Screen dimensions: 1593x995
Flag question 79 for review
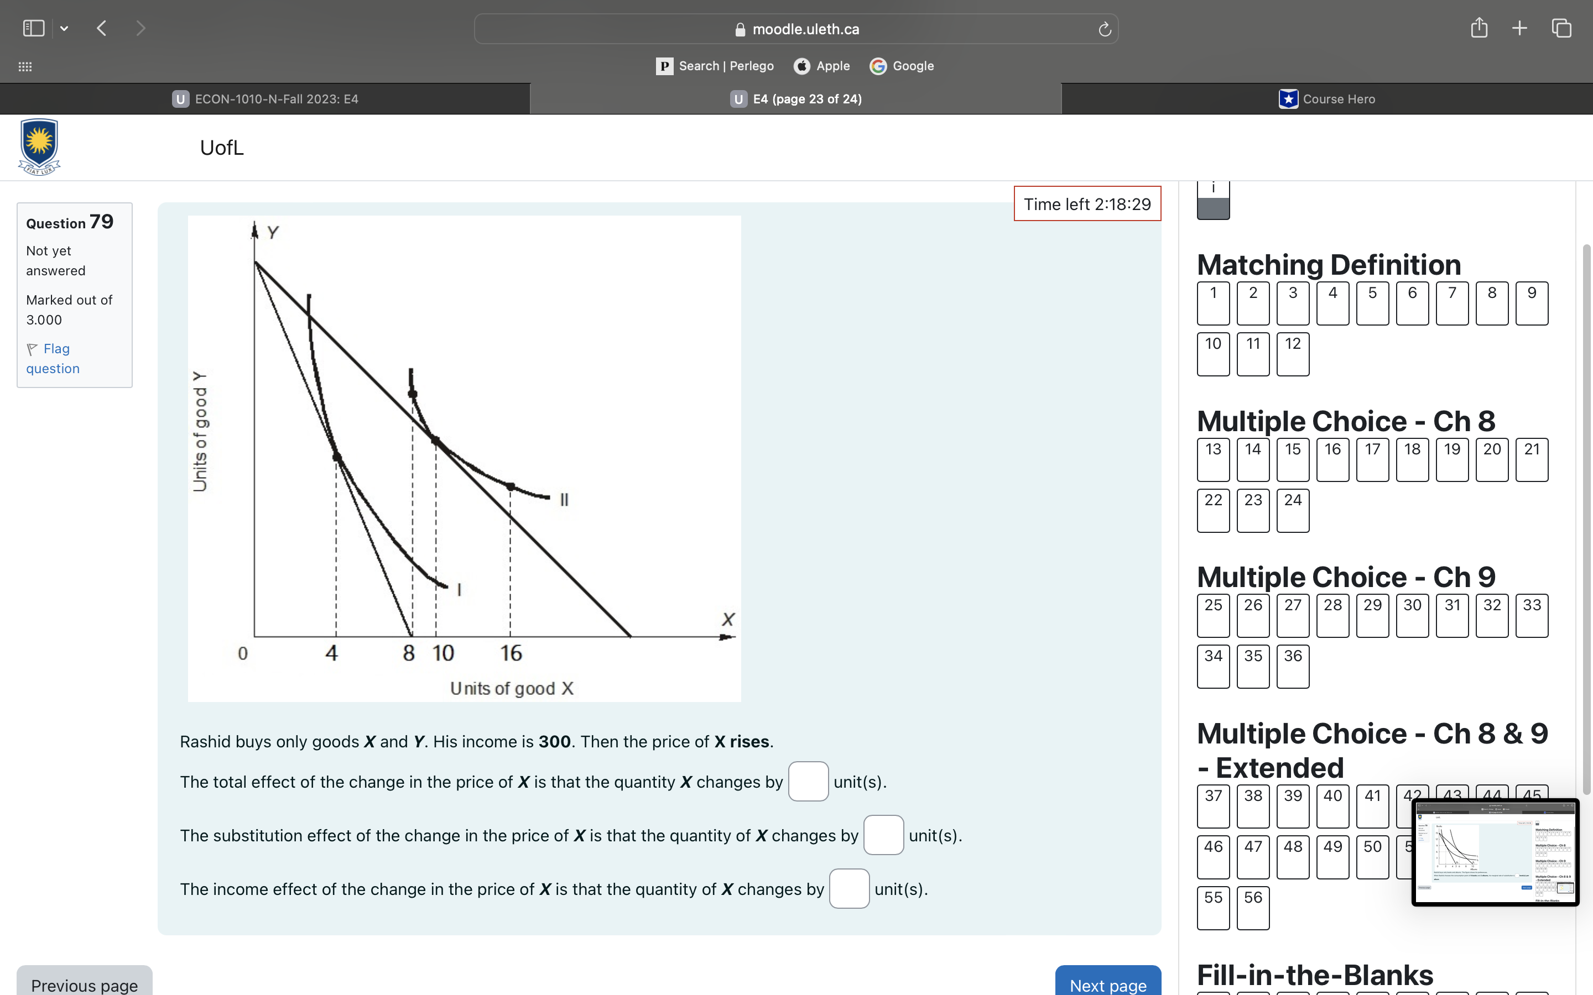tap(53, 358)
